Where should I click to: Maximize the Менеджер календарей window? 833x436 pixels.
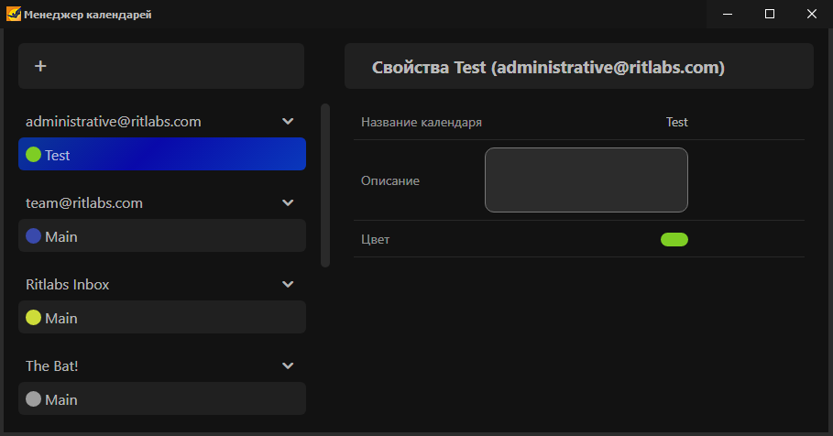tap(769, 14)
